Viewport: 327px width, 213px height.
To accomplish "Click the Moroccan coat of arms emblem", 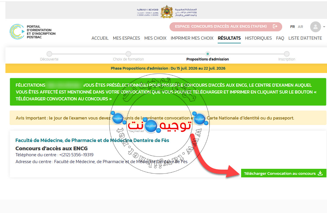I will pyautogui.click(x=167, y=12).
